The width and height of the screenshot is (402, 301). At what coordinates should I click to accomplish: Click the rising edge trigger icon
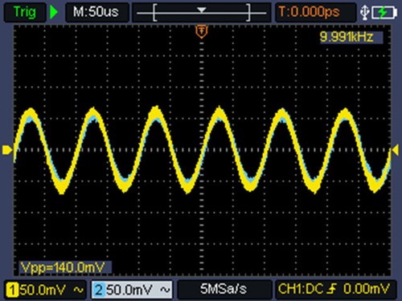[x=332, y=289]
